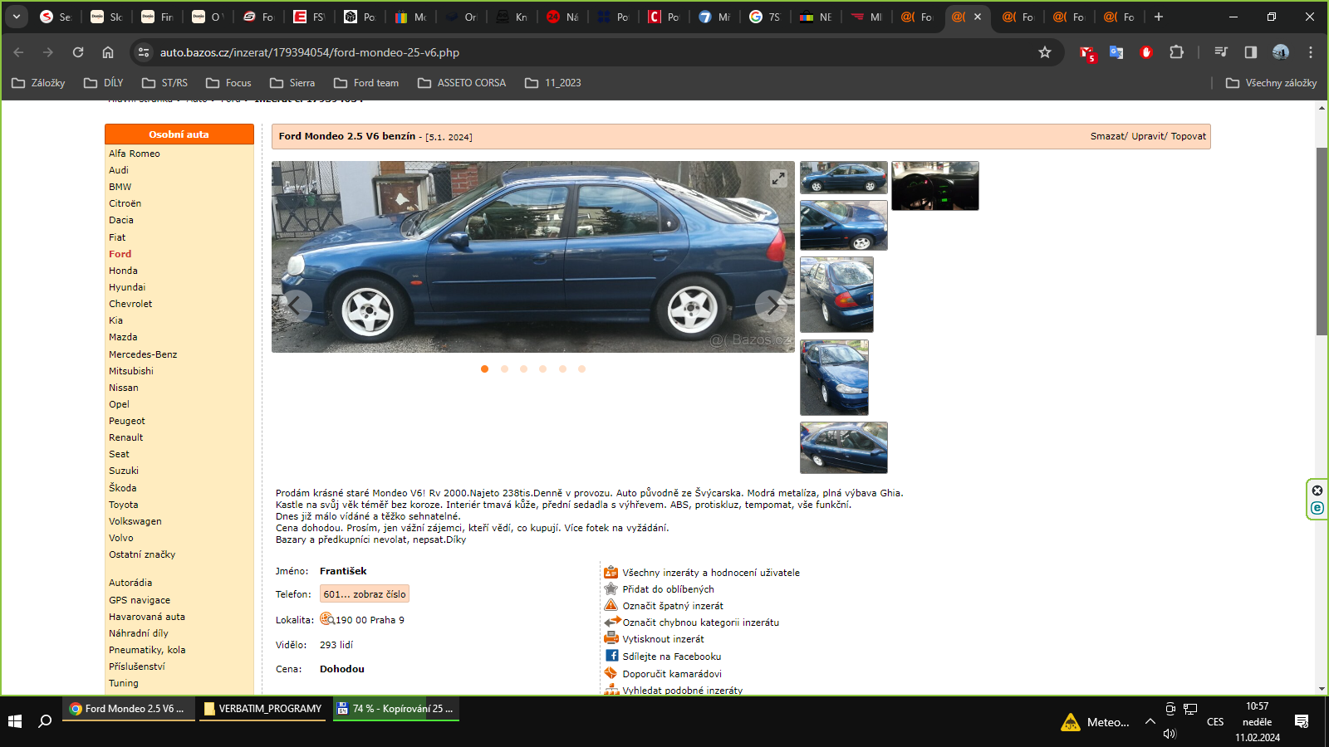This screenshot has width=1329, height=747.
Task: Click the Upravit link
Action: point(1148,136)
